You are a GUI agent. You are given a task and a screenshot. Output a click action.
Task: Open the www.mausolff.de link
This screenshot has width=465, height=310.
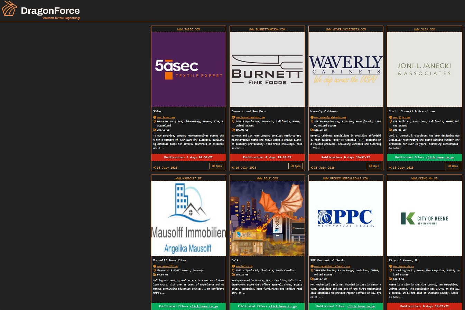coord(167,266)
